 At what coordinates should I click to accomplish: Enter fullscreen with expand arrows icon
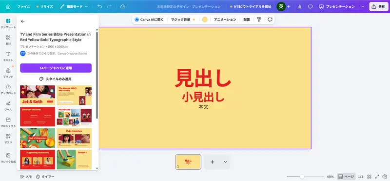(377, 177)
